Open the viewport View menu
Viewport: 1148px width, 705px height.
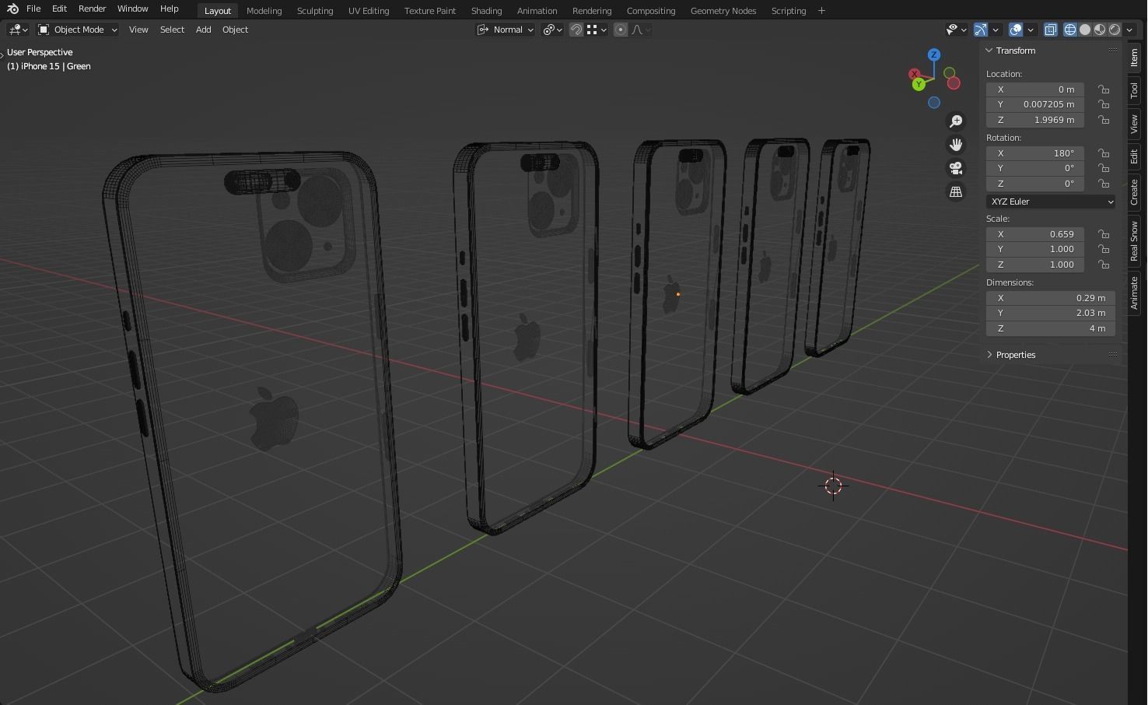(138, 30)
